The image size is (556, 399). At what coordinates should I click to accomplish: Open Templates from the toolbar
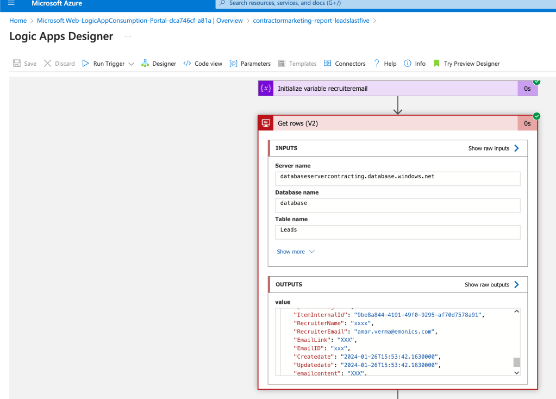pyautogui.click(x=297, y=64)
